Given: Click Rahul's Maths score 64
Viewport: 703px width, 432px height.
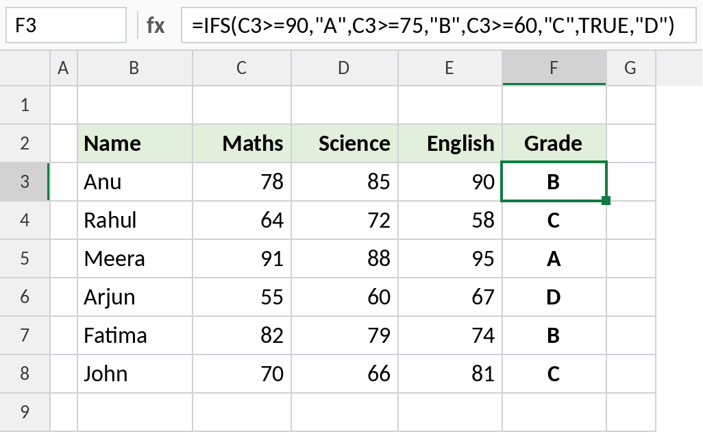Looking at the screenshot, I should (x=242, y=220).
